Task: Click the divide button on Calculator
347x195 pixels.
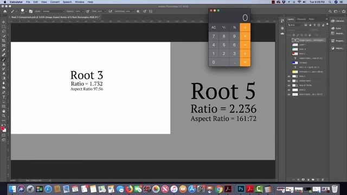Action: point(245,28)
